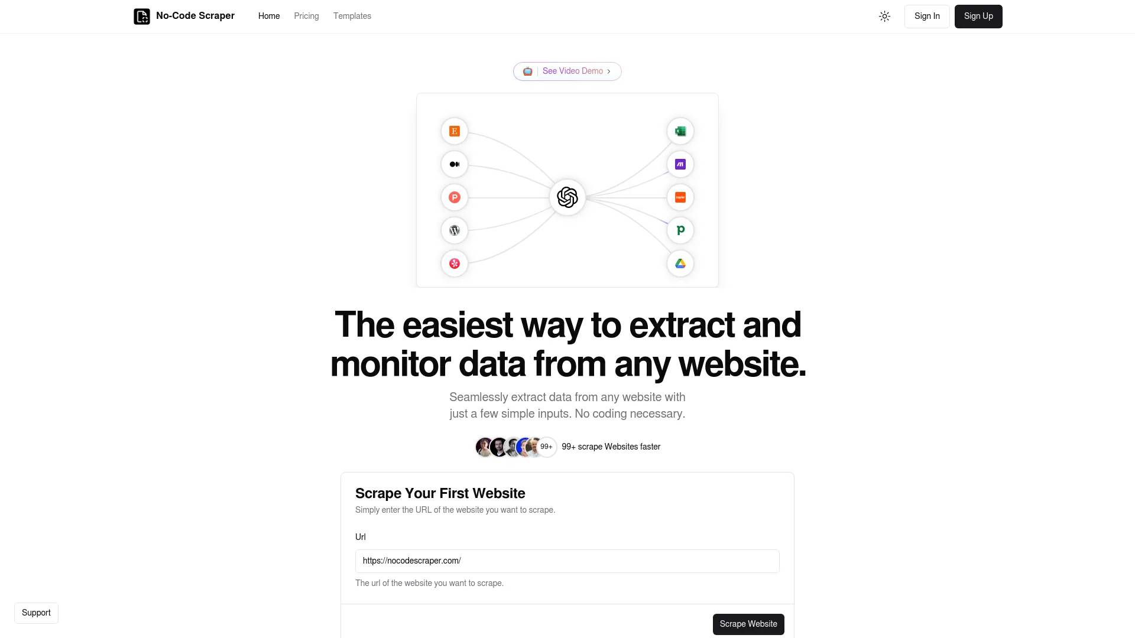Click the No-Code Scraper logo icon

point(142,17)
